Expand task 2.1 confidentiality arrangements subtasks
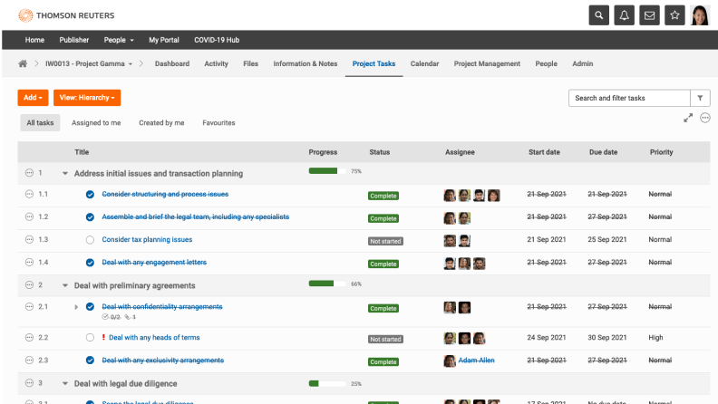Image resolution: width=718 pixels, height=404 pixels. [76, 307]
